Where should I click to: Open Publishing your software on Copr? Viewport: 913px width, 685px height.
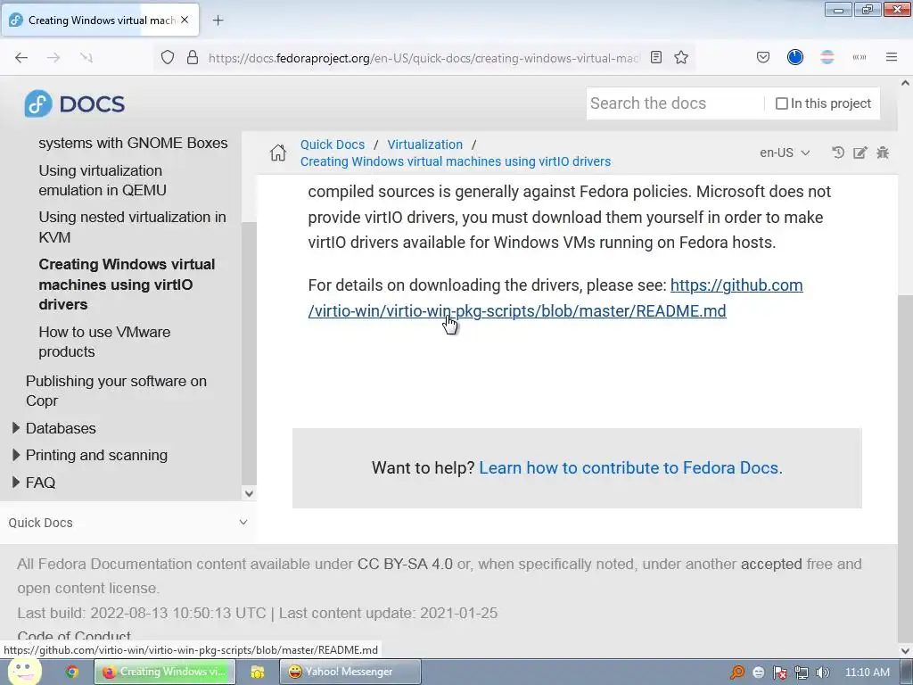pos(116,391)
